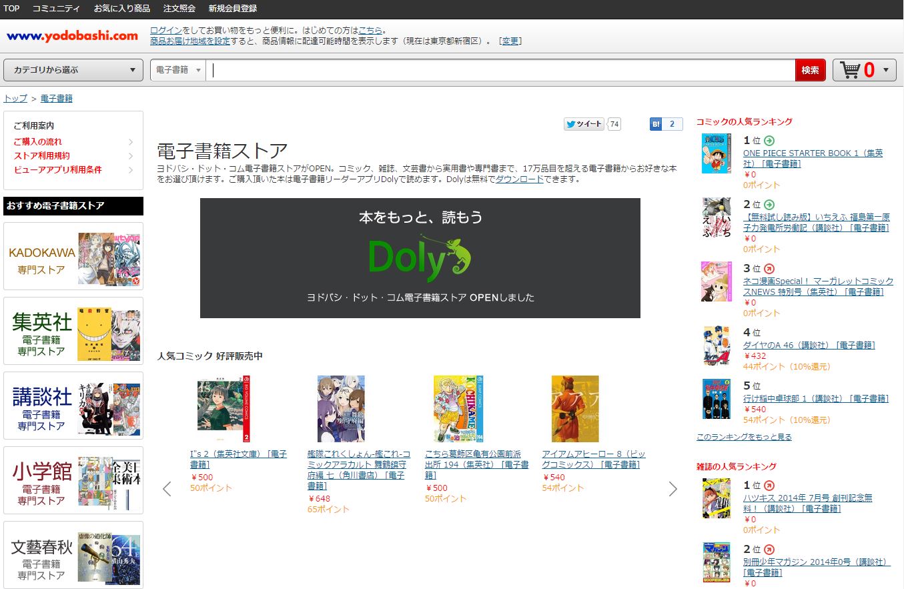This screenshot has width=904, height=589.
Task: Click the ストア利用規約 chevron arrow
Action: (x=131, y=155)
